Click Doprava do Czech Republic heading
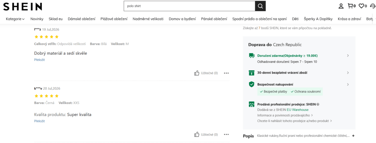This screenshot has width=376, height=143. click(x=275, y=44)
